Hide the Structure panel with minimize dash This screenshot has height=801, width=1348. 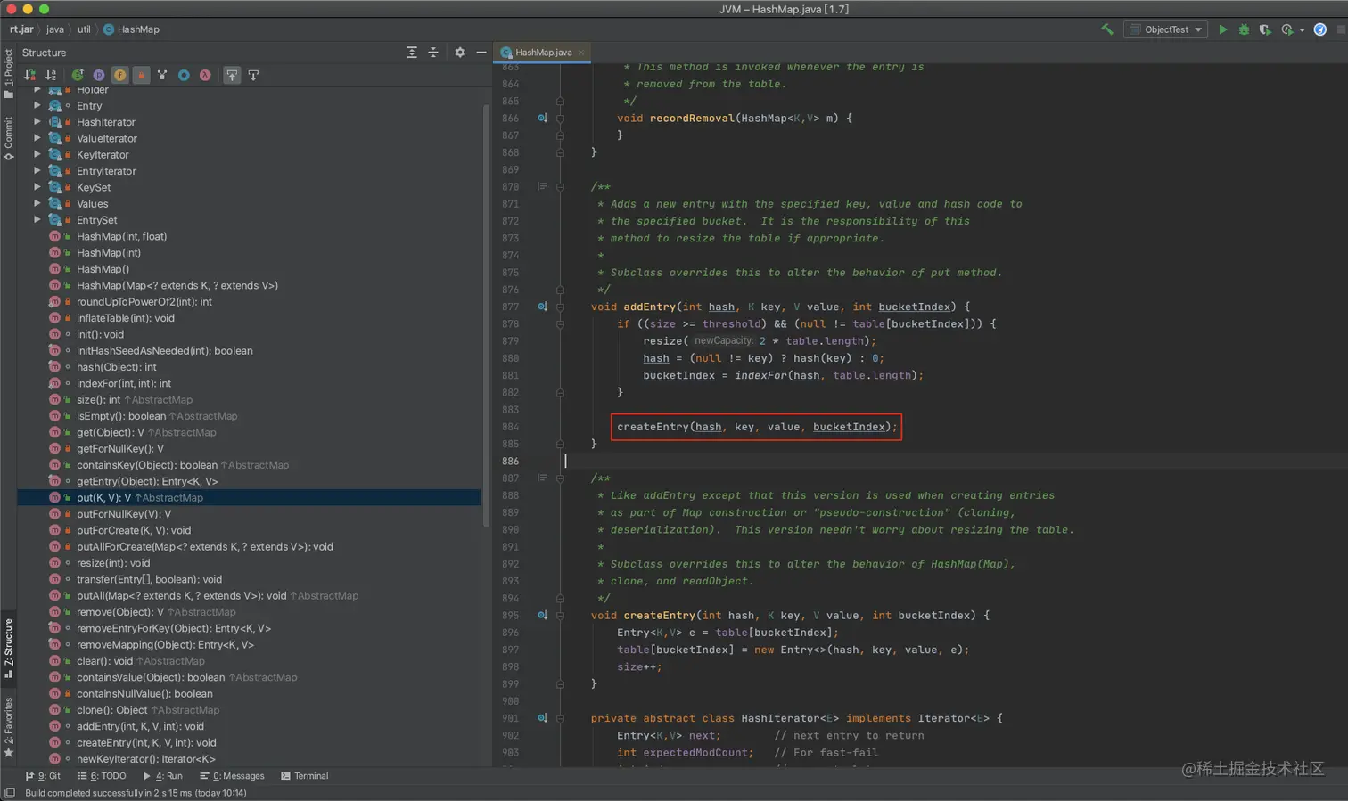[x=481, y=53]
